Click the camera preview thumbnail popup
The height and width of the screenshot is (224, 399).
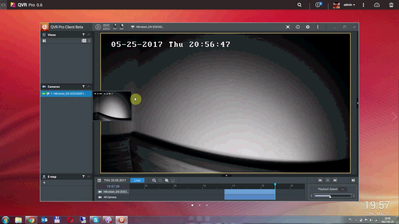(x=112, y=106)
